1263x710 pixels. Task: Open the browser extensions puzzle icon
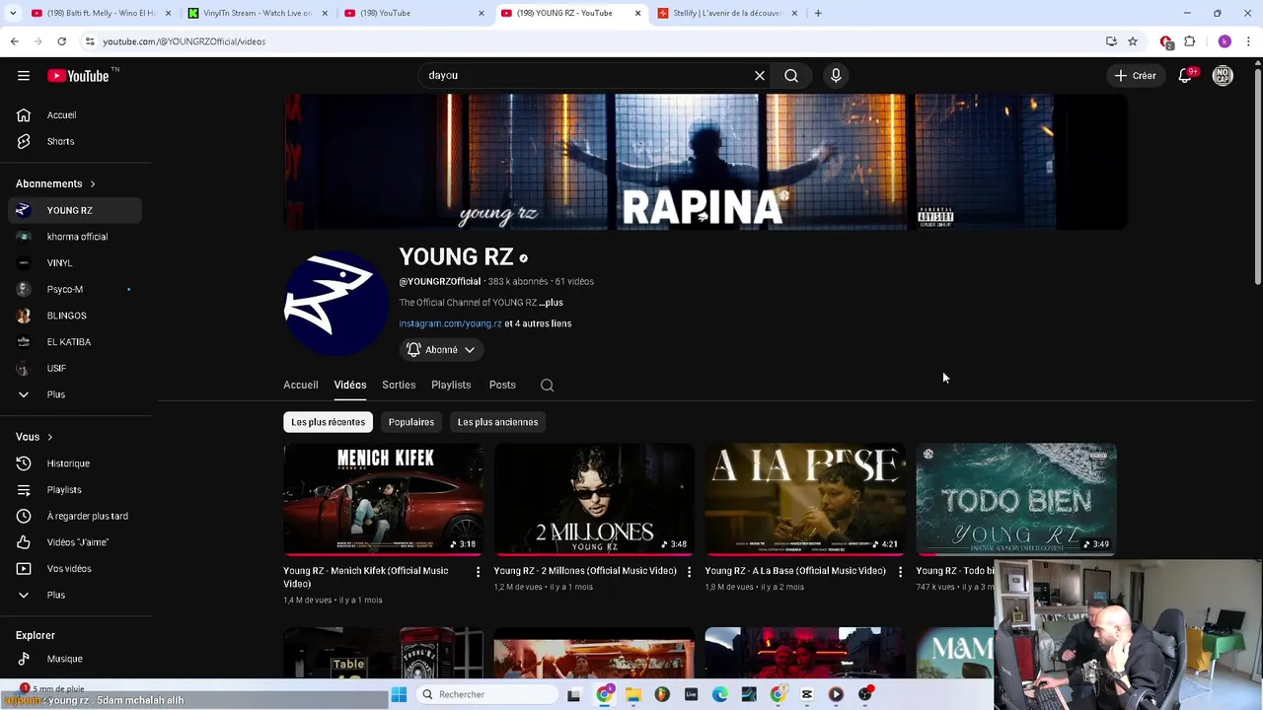[1189, 41]
